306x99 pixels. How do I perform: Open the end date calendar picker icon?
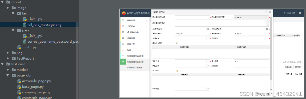tap(267, 29)
